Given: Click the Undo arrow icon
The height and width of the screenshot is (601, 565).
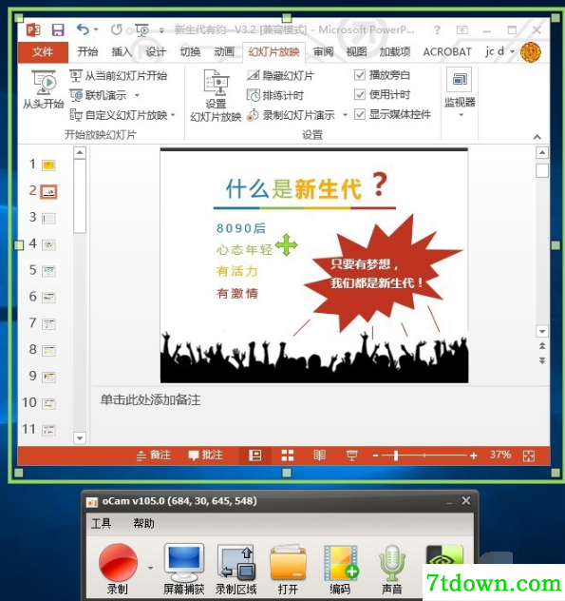Looking at the screenshot, I should click(83, 29).
